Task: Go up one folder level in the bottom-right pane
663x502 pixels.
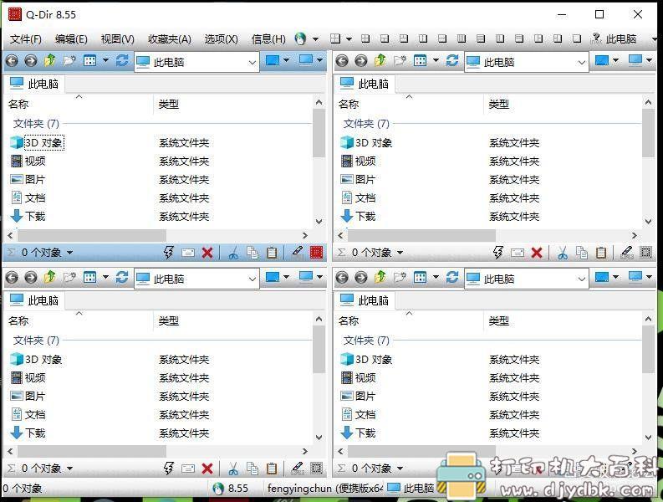Action: click(380, 278)
